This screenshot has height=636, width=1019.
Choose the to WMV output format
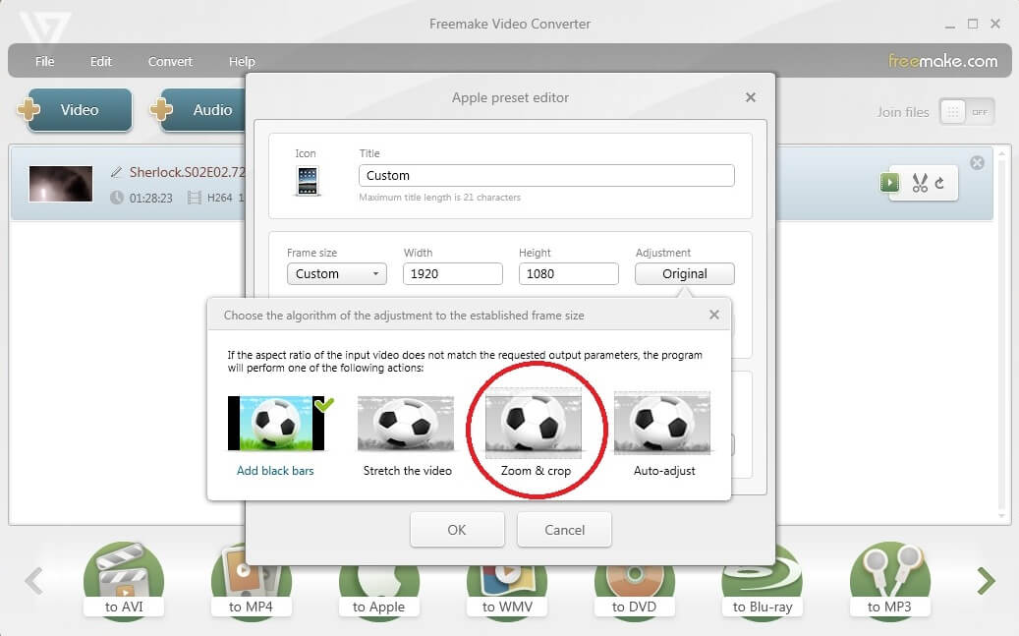pos(507,592)
